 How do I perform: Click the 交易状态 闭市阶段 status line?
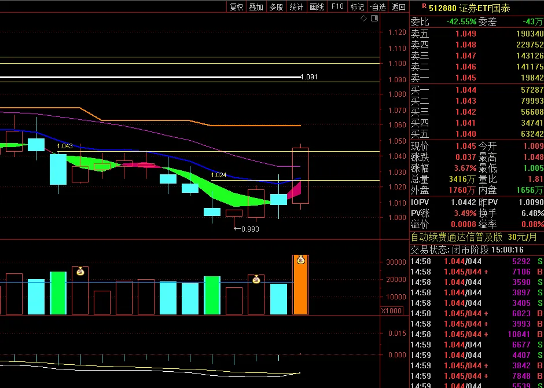pos(467,250)
